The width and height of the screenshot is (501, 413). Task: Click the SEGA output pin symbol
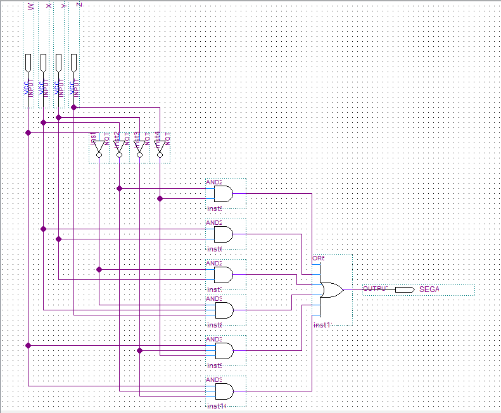click(404, 289)
